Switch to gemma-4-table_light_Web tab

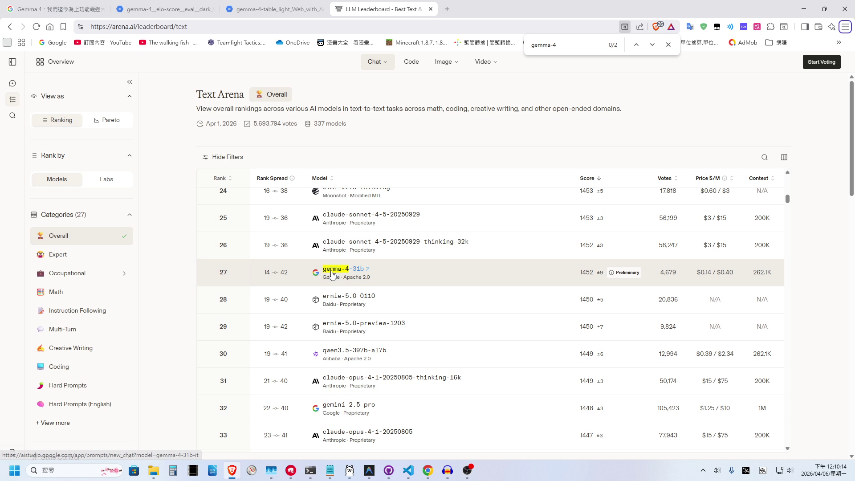coord(275,9)
